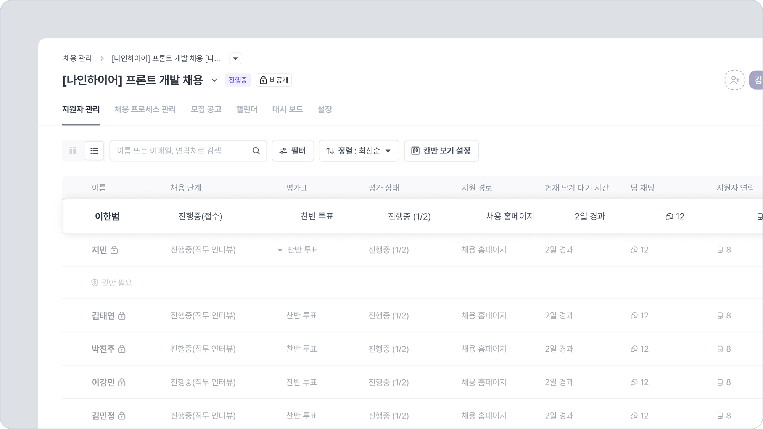Click the lock icon next to 지민

pos(114,250)
